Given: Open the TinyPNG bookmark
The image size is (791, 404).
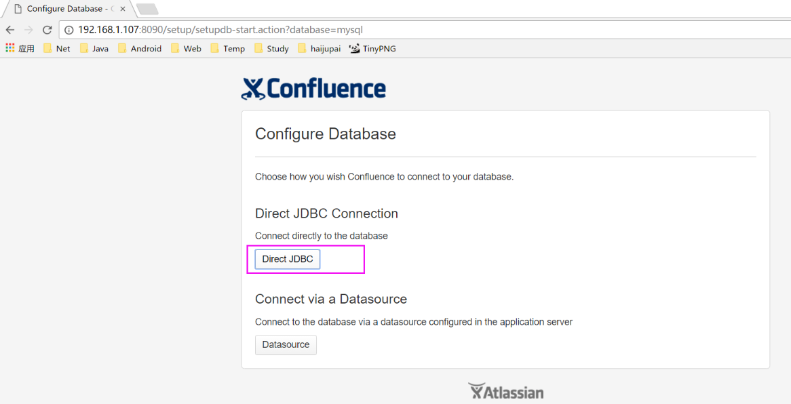Looking at the screenshot, I should 373,48.
